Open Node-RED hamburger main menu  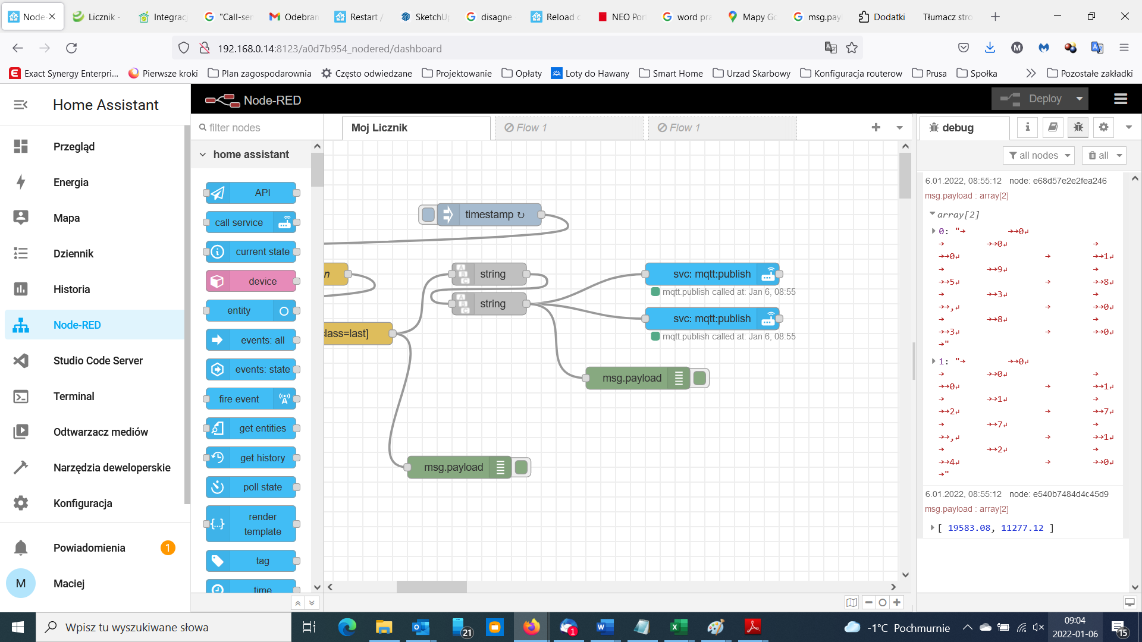pos(1121,99)
